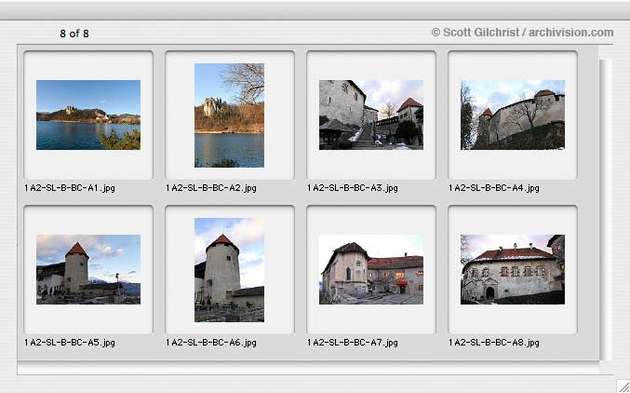Click filename 1A2-SL-B-BC-A7.jpg
This screenshot has width=630, height=393.
click(353, 343)
